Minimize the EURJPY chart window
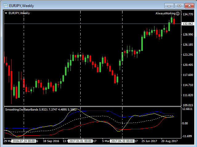Image resolution: width=197 pixels, height=147 pixels. click(x=169, y=6)
